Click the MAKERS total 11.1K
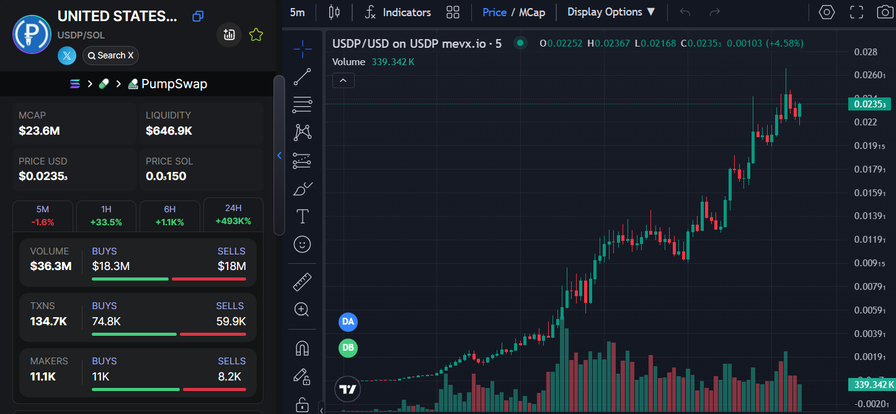Viewport: 896px width, 414px height. (43, 377)
